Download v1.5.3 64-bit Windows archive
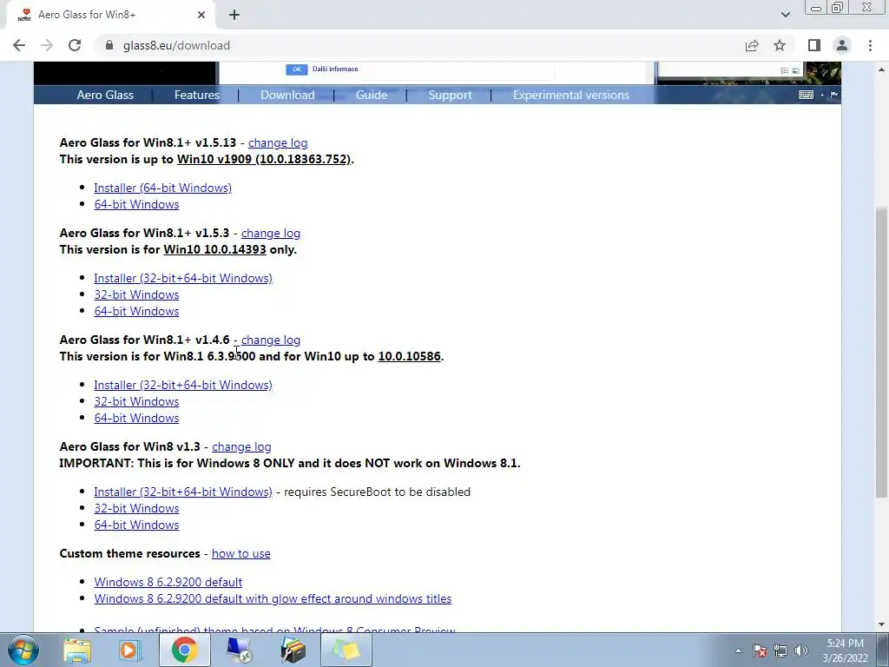Viewport: 889px width, 667px height. click(x=136, y=311)
